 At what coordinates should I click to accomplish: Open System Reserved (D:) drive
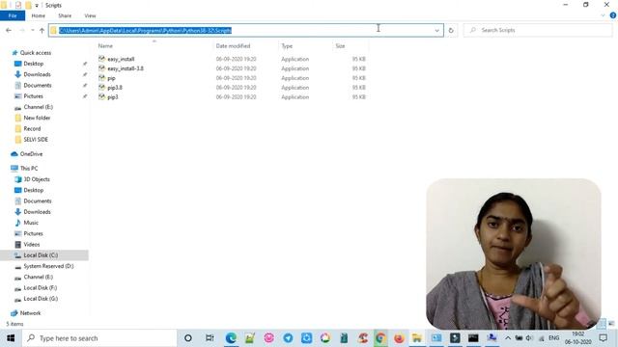click(x=48, y=266)
